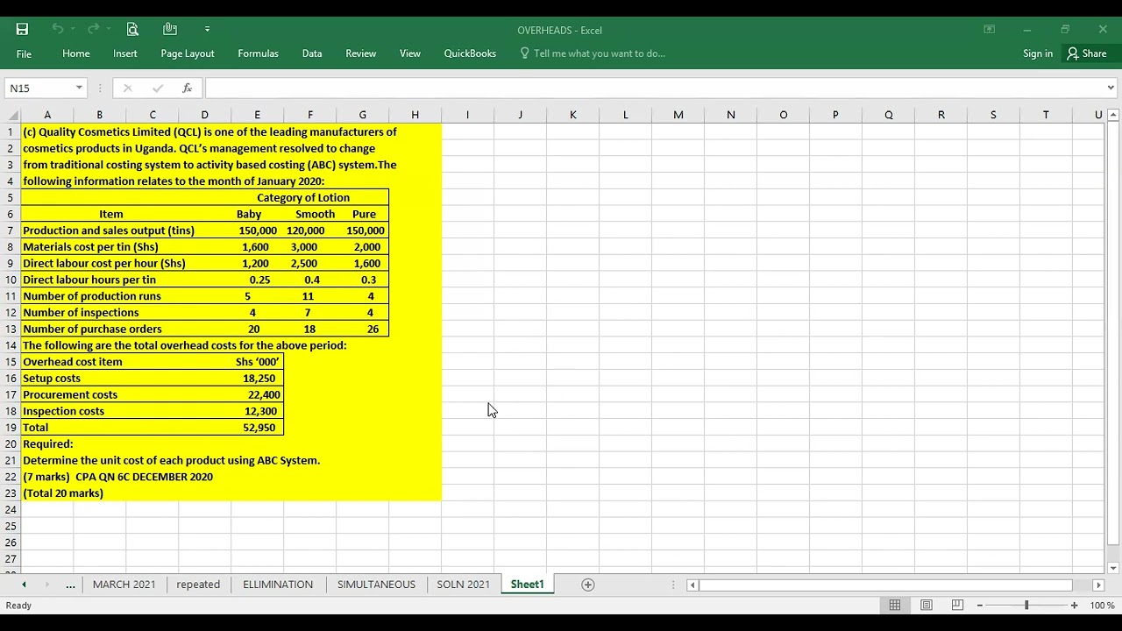Click the sheet tab scroll right arrow
Screen dimensions: 1122x631
(47, 585)
